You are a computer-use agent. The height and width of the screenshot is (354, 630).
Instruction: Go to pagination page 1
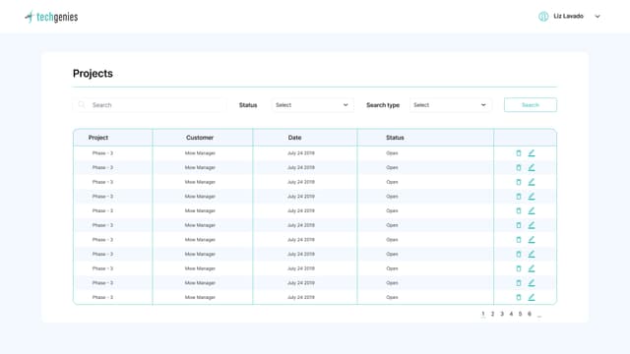tap(483, 315)
